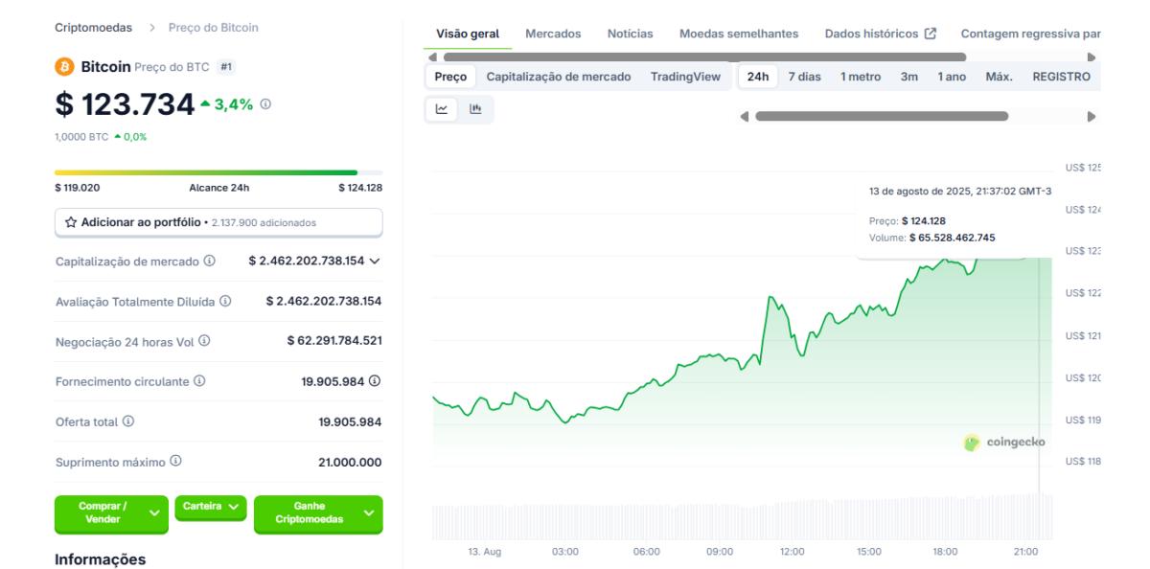Open the info icon for Suprimento máximo
The image size is (1150, 569).
(175, 462)
